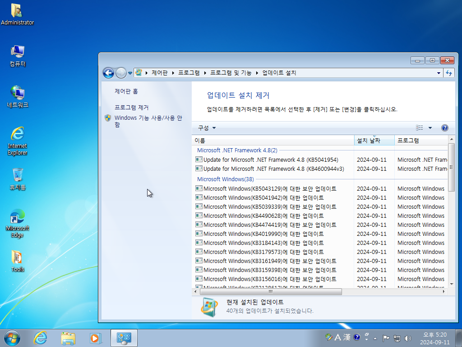This screenshot has width=462, height=347.
Task: Click 프로그램 및 기능 breadcrumb
Action: click(231, 73)
